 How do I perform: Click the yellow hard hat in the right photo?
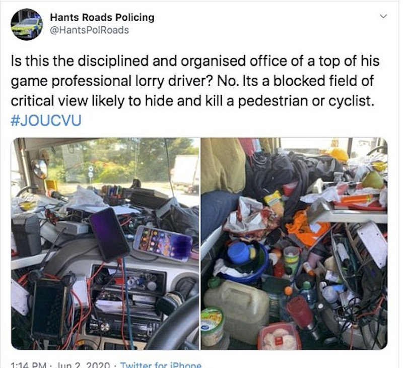337,154
